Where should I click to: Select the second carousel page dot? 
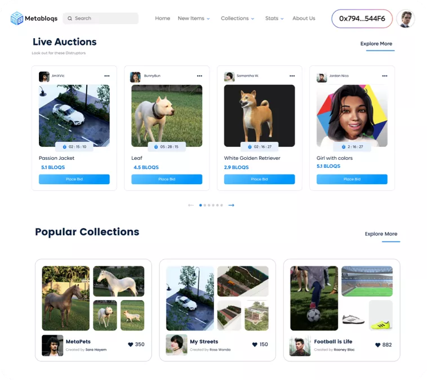(x=205, y=205)
